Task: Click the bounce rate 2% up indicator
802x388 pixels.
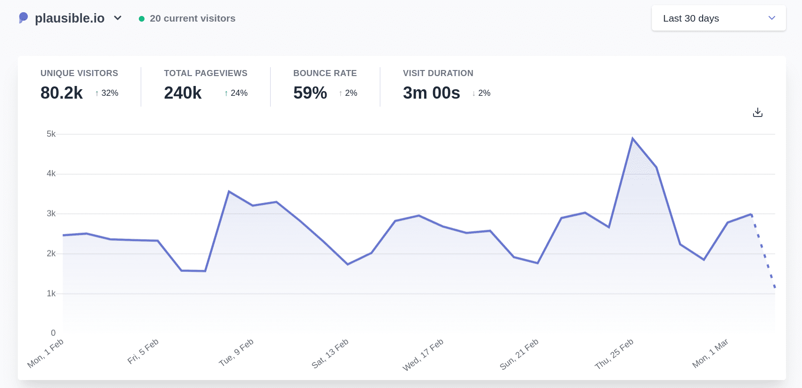Action: [x=348, y=93]
